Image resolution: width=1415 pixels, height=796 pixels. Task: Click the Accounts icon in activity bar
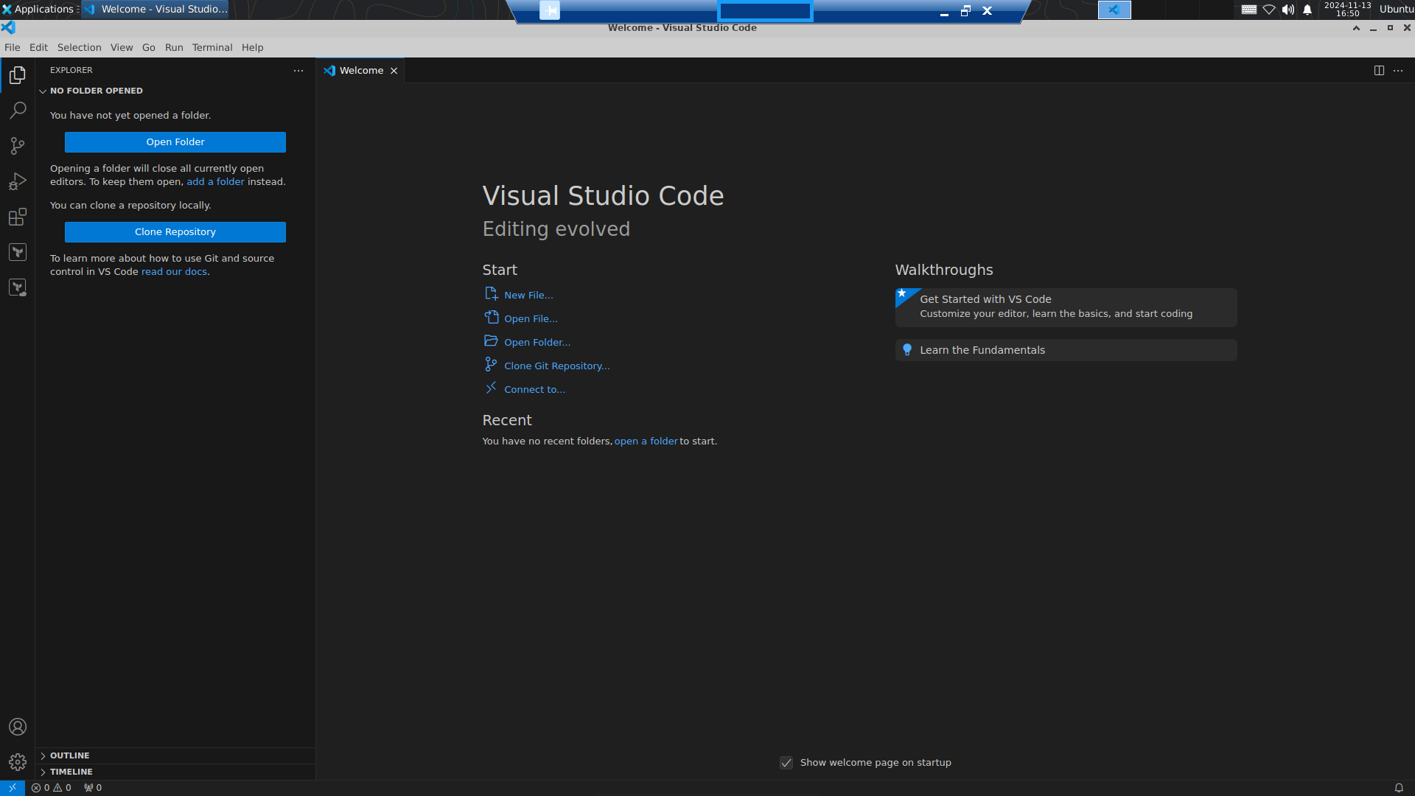[x=18, y=727]
